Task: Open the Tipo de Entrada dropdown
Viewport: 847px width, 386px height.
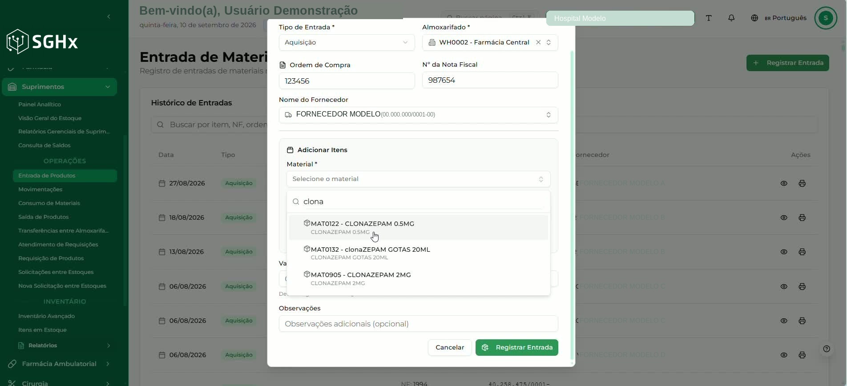Action: click(x=347, y=42)
